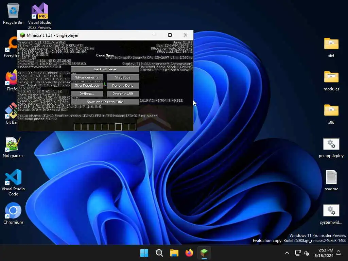Open the perappdeploy file
The width and height of the screenshot is (348, 261).
(331, 147)
